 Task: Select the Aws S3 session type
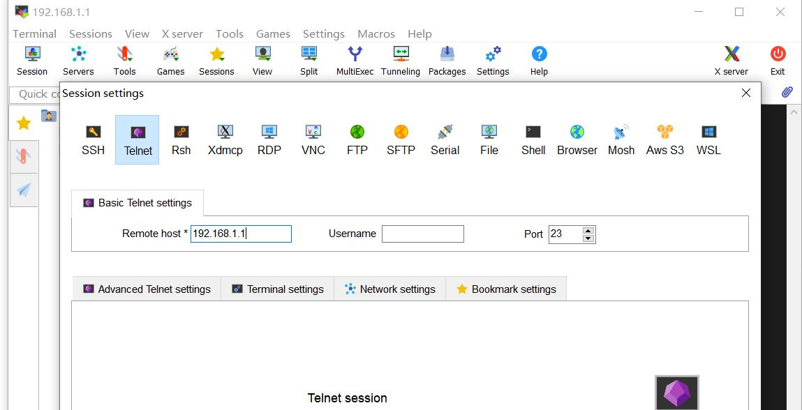[x=665, y=140]
